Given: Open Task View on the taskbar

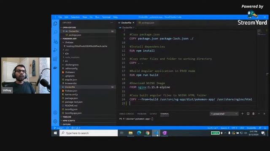Looking at the screenshot, I should pos(121,133).
